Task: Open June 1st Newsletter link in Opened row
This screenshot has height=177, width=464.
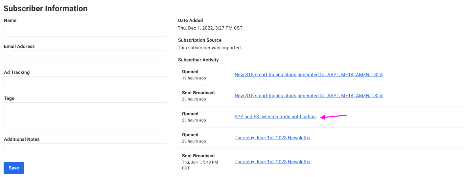Action: pyautogui.click(x=273, y=138)
